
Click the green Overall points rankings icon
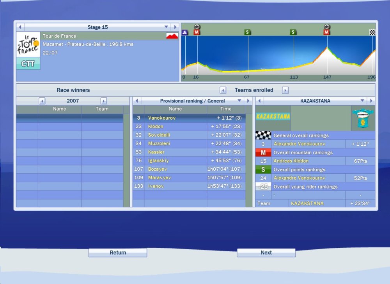point(263,170)
